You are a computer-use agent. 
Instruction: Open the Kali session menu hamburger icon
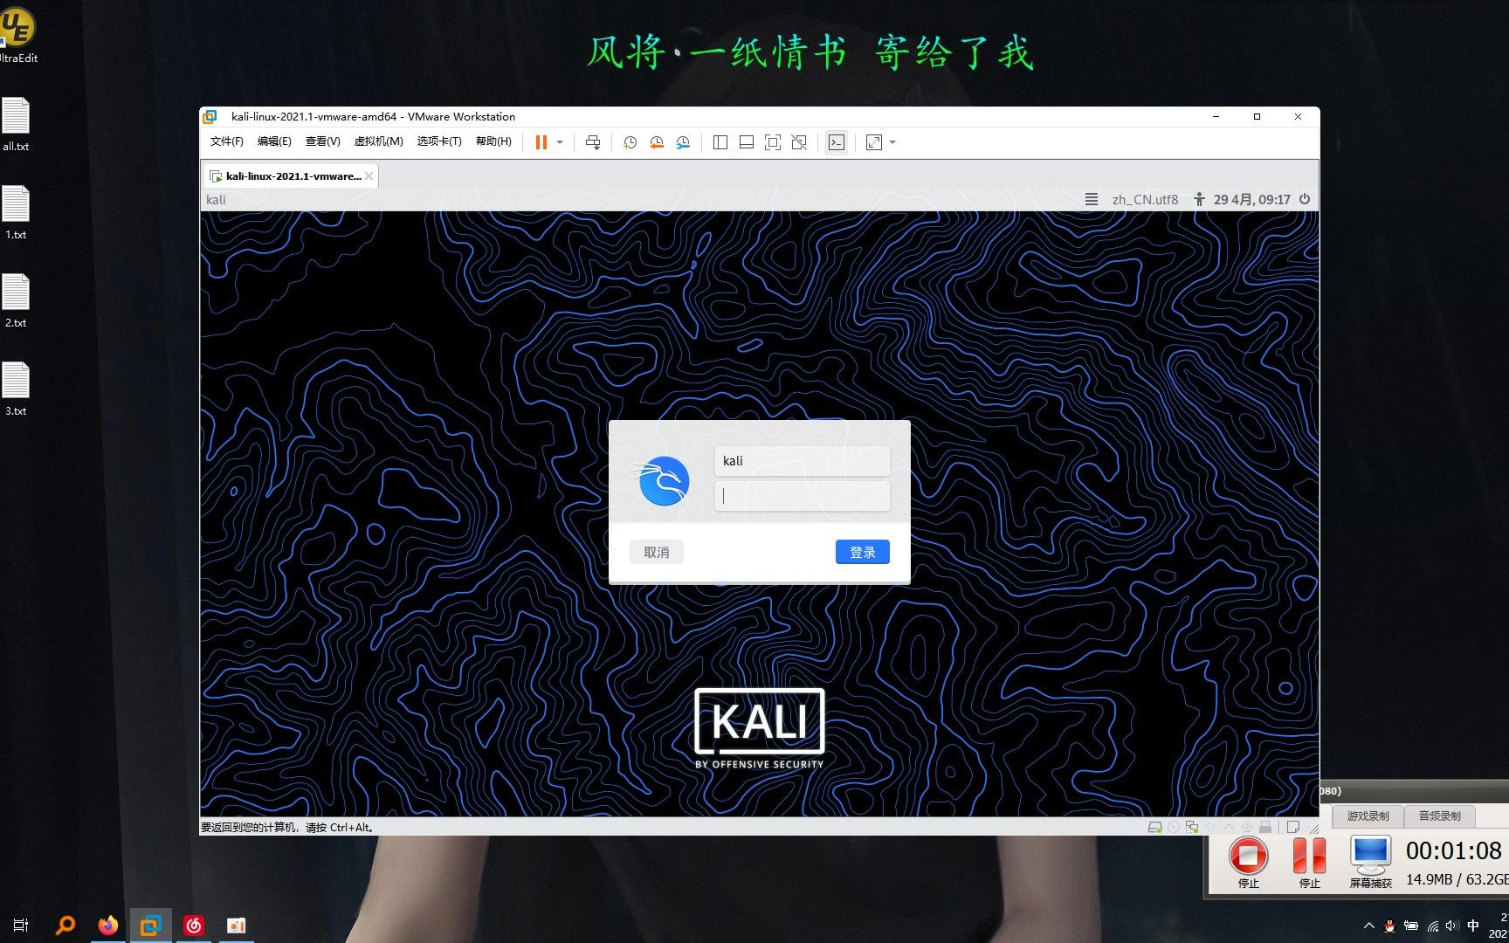1092,199
